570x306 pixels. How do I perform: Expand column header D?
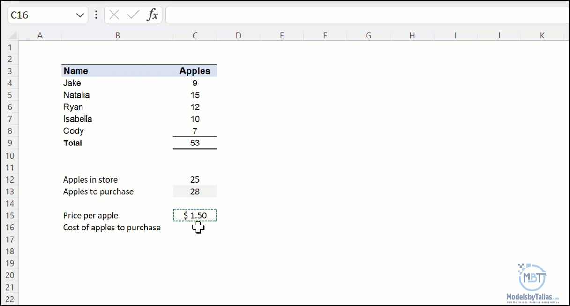tap(238, 35)
